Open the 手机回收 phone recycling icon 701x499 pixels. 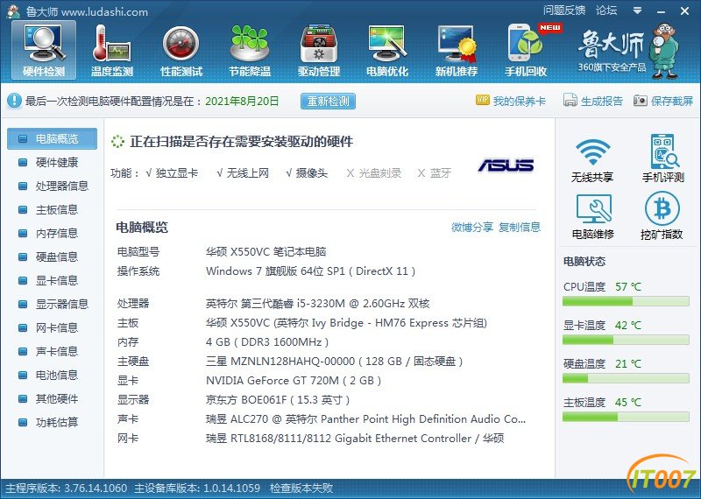click(x=526, y=50)
